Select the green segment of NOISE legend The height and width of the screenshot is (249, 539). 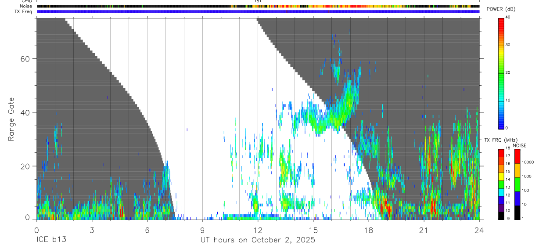pyautogui.click(x=517, y=184)
